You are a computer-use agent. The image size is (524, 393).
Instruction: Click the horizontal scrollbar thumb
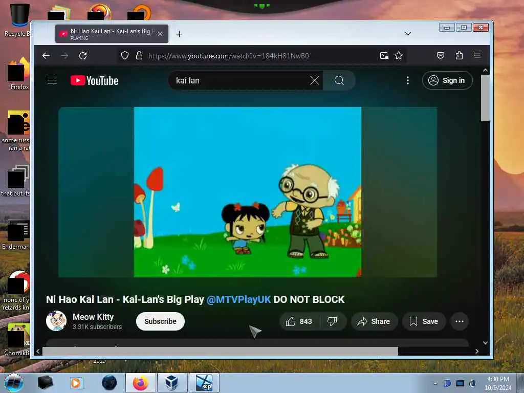click(x=220, y=351)
